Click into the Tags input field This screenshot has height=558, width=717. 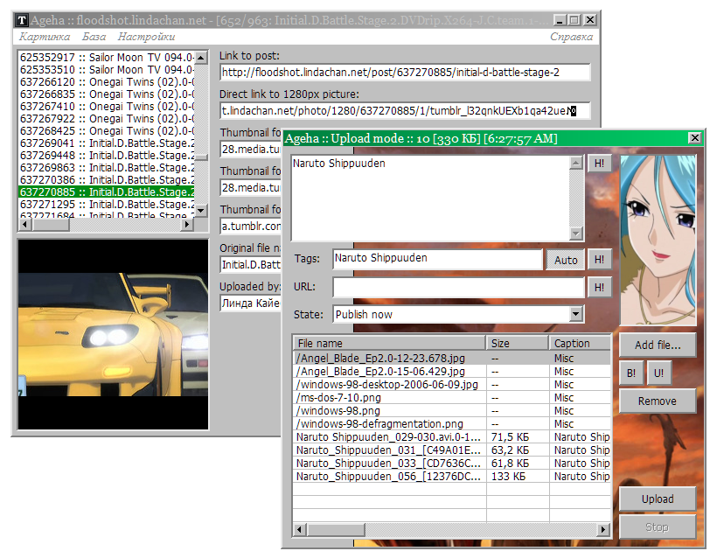(437, 258)
